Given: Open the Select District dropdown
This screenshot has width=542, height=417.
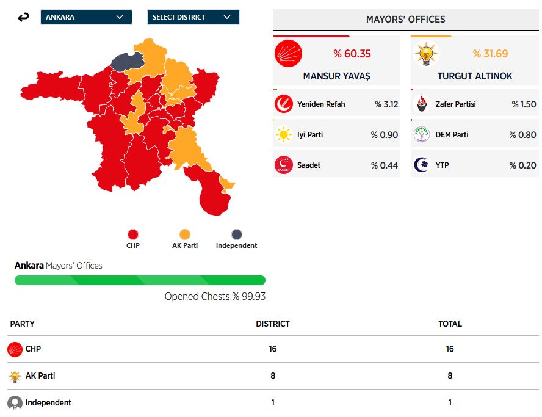Looking at the screenshot, I should point(193,17).
